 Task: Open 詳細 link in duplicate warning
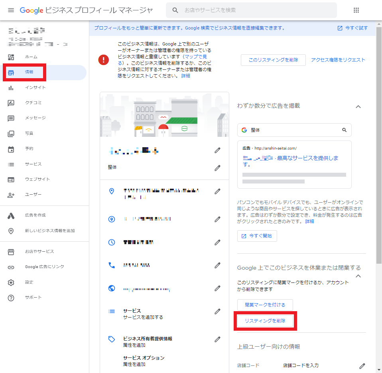point(186,76)
